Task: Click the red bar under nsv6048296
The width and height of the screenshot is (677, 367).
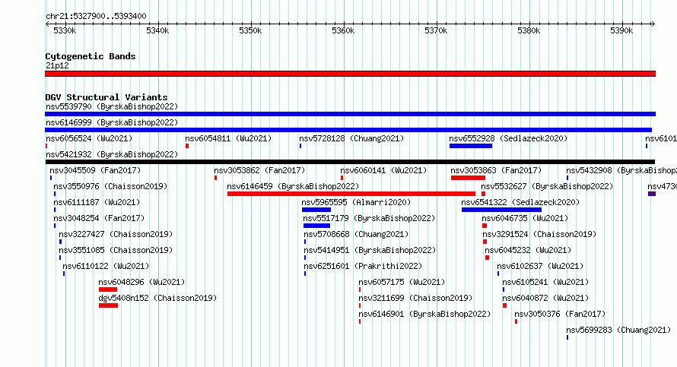Action: 108,289
